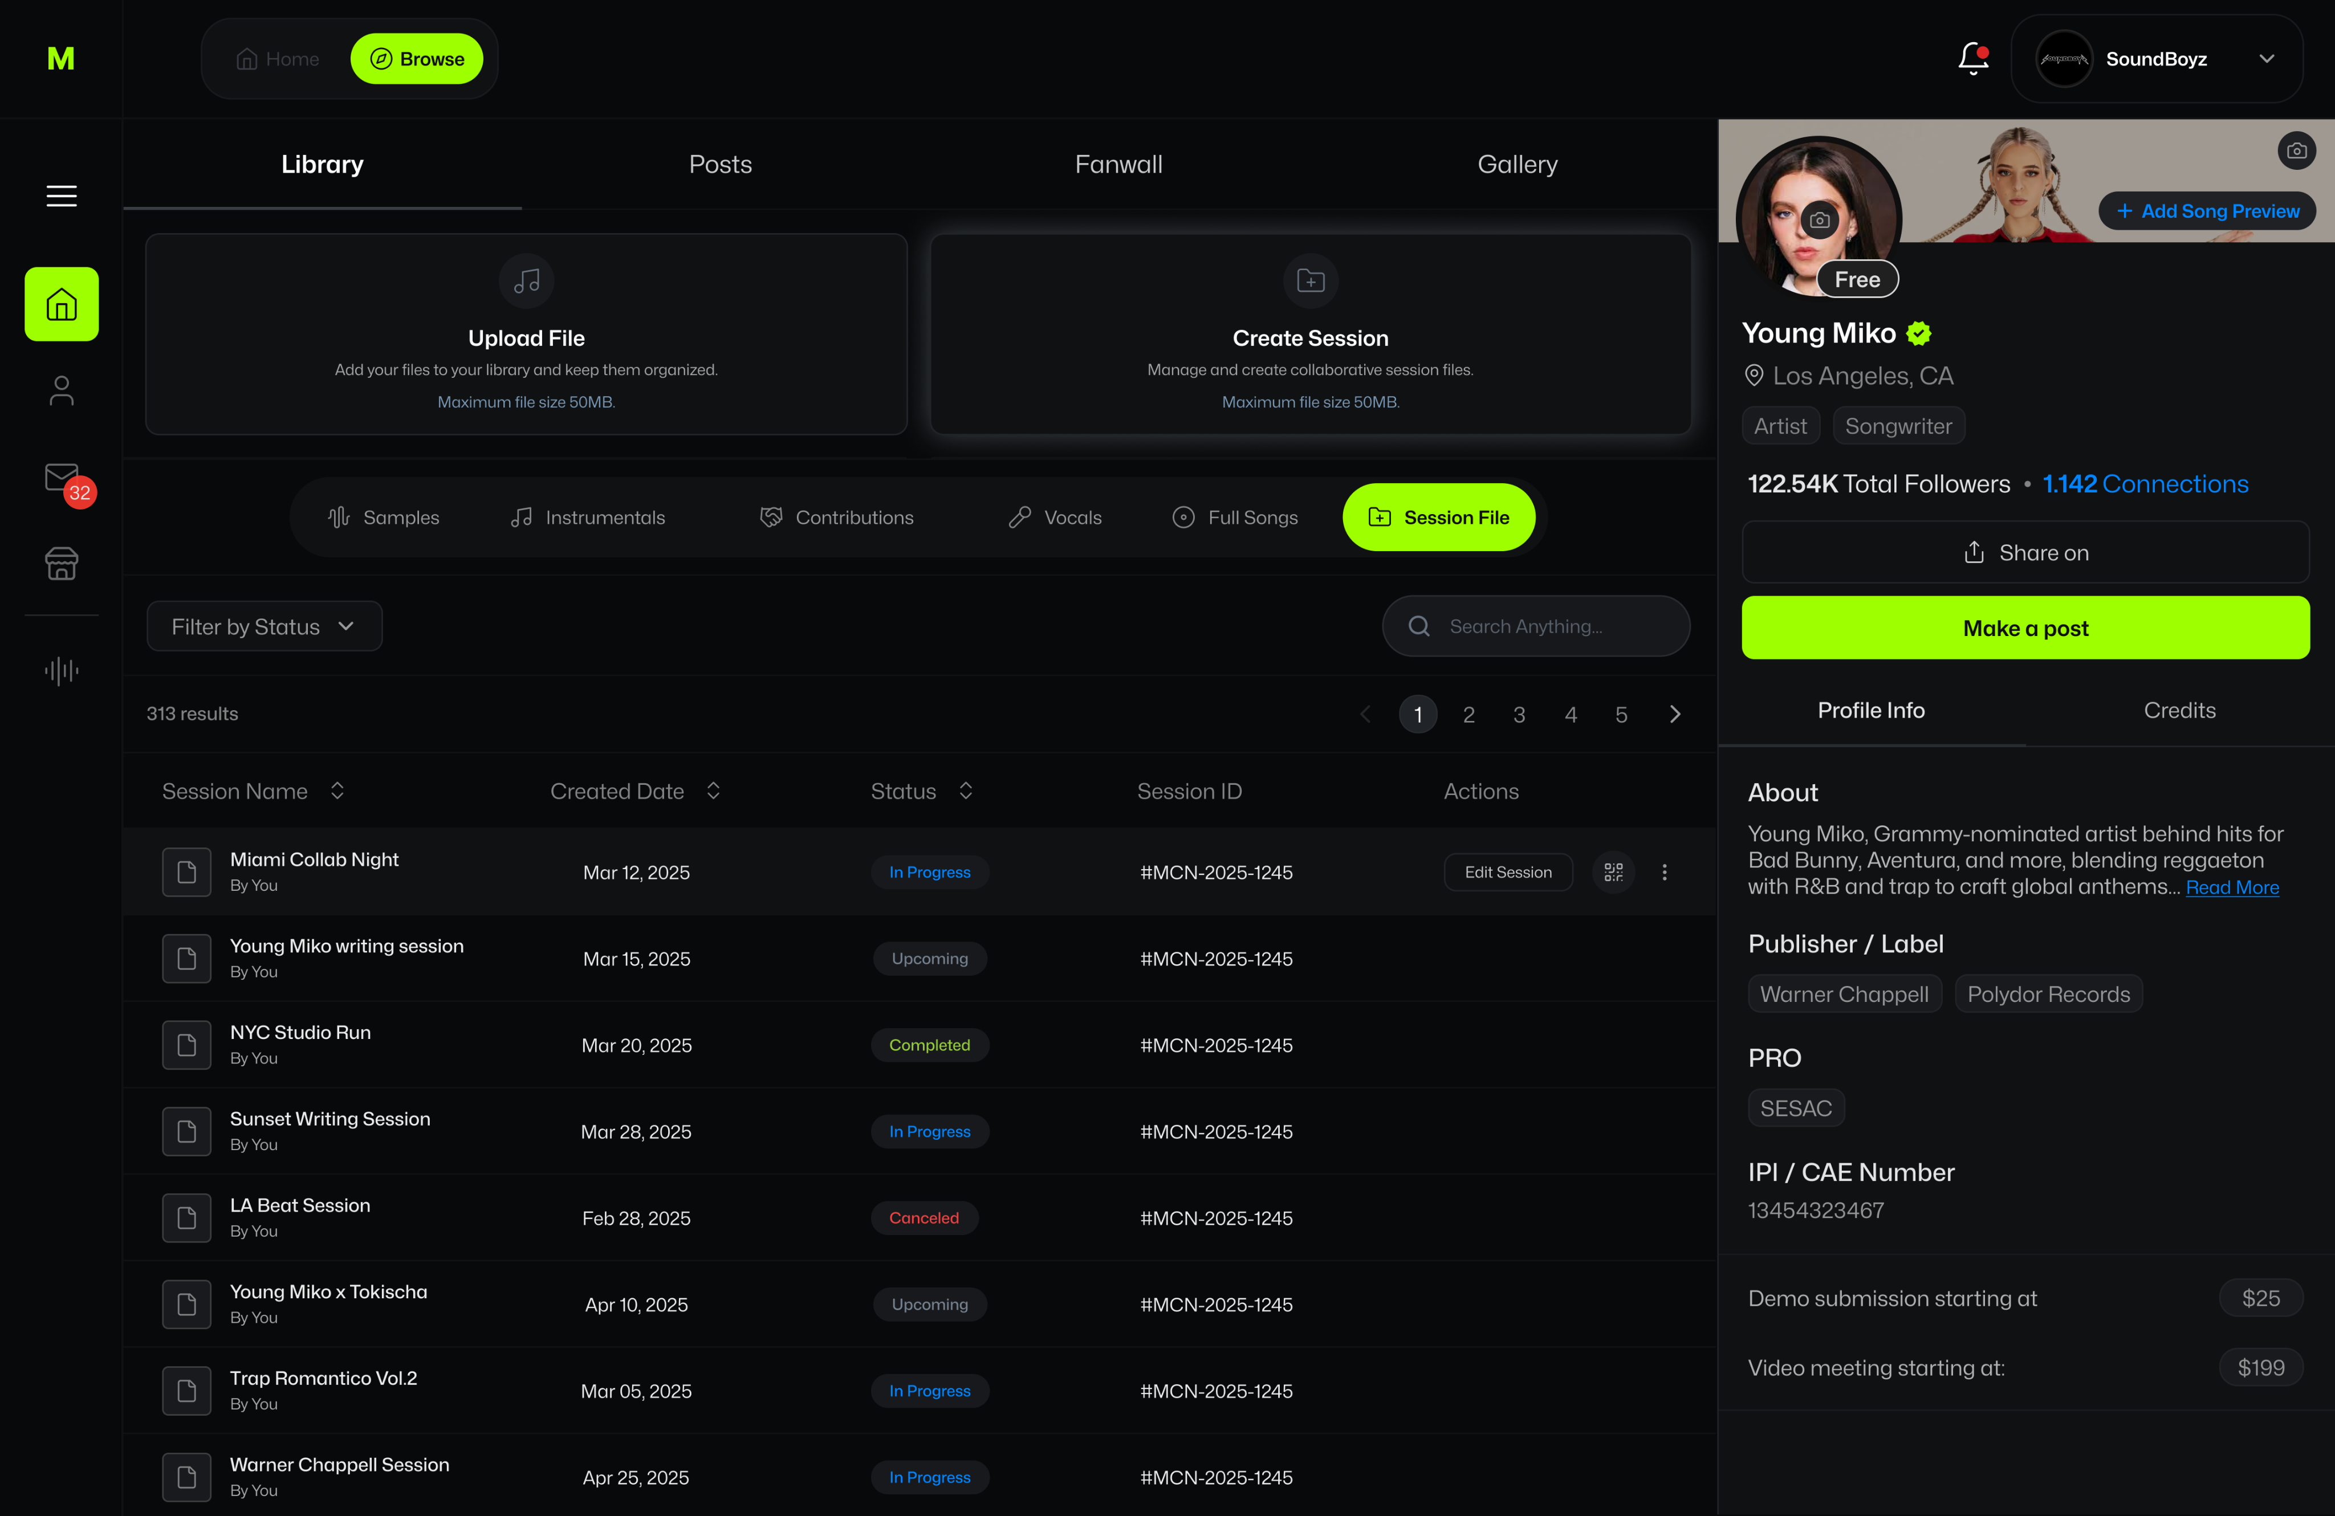Open the marketplace store icon
Viewport: 2335px width, 1516px height.
61,564
